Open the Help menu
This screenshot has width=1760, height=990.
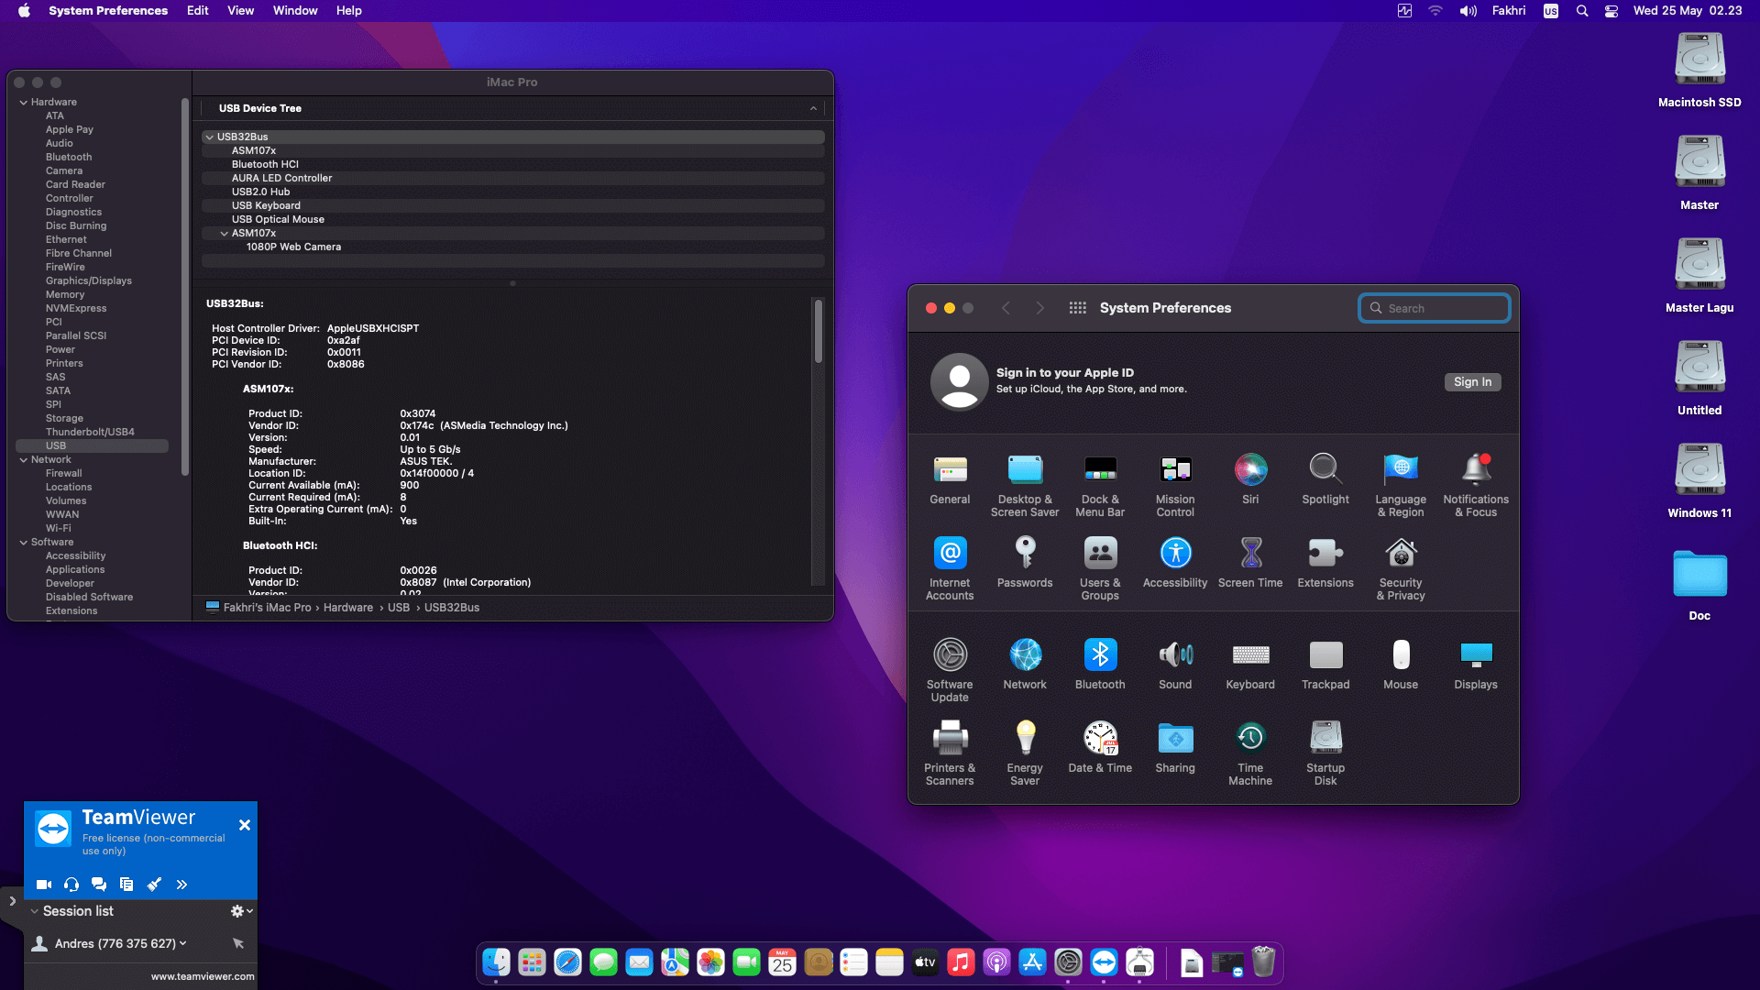tap(348, 11)
